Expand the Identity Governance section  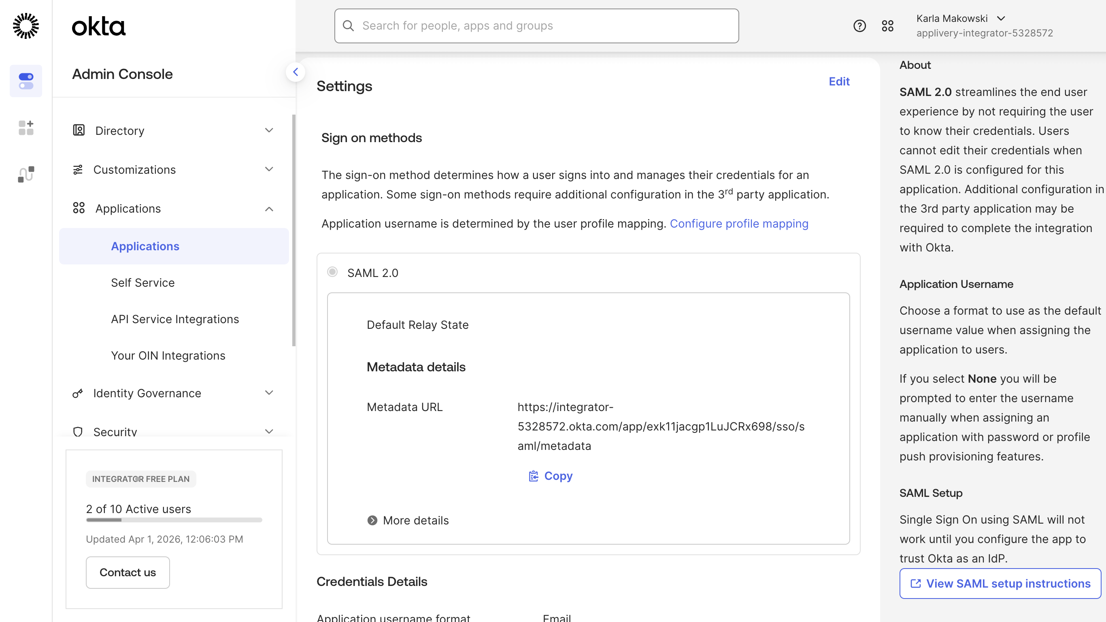[269, 393]
